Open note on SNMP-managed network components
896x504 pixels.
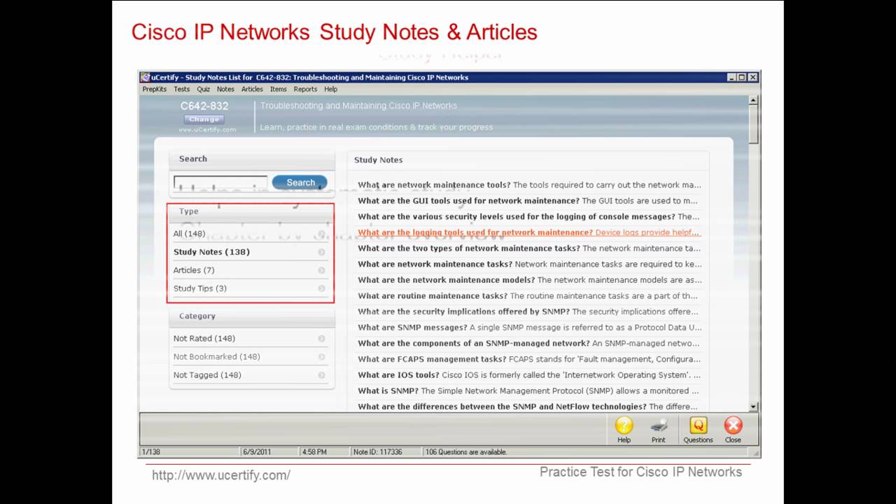[529, 344]
